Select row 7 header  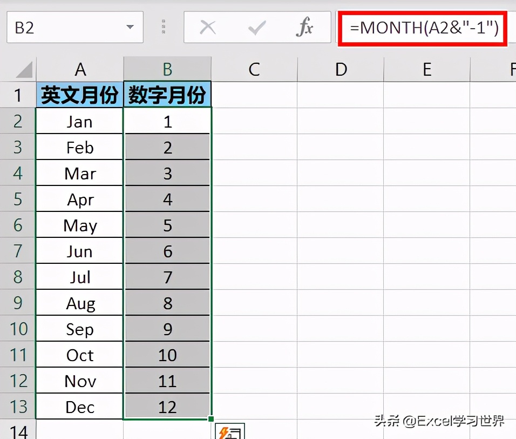pyautogui.click(x=18, y=250)
